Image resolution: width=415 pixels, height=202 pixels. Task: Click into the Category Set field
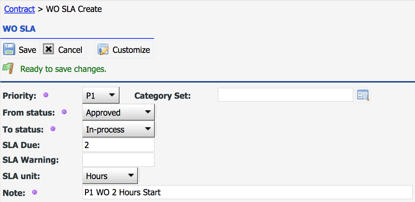point(285,95)
